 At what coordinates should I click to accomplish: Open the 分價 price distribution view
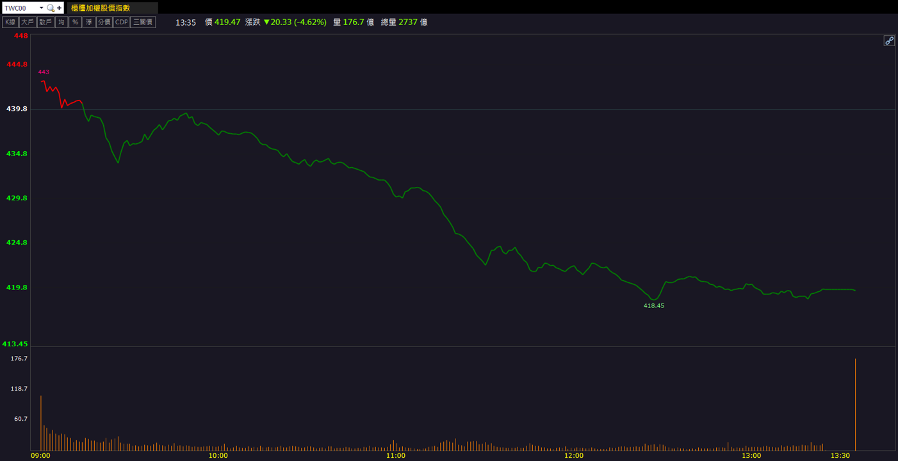click(x=104, y=22)
